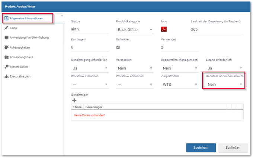Open the Produktkategorie dropdown showing Back Office
Screen dimensions: 253x158
[135, 30]
